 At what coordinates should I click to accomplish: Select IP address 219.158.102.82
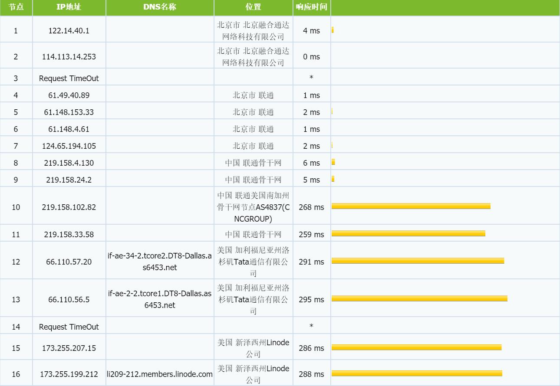click(x=69, y=207)
